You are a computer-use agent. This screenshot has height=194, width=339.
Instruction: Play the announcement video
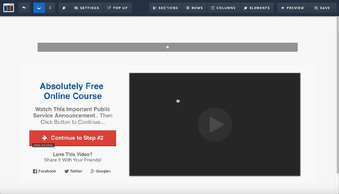[x=215, y=124]
